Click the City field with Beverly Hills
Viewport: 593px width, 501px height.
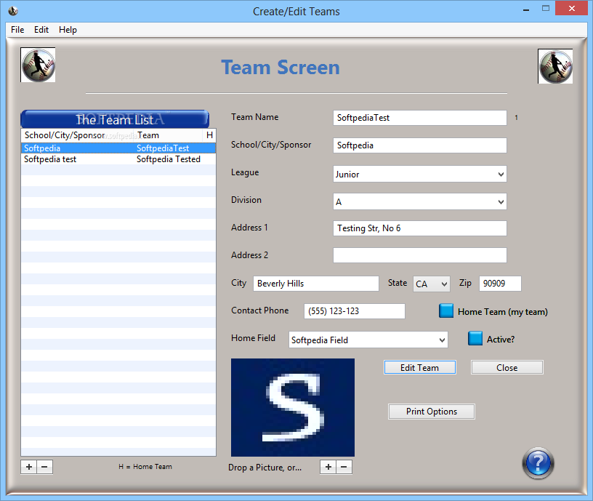(x=316, y=284)
